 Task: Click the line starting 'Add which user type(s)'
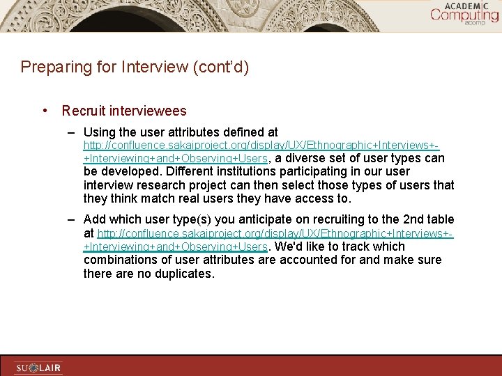268,219
